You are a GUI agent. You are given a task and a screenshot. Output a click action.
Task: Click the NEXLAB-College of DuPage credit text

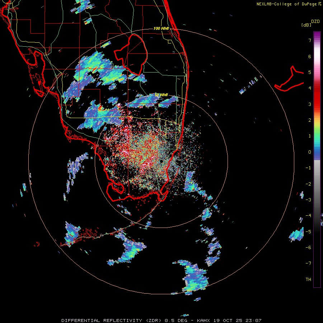[x=289, y=4]
